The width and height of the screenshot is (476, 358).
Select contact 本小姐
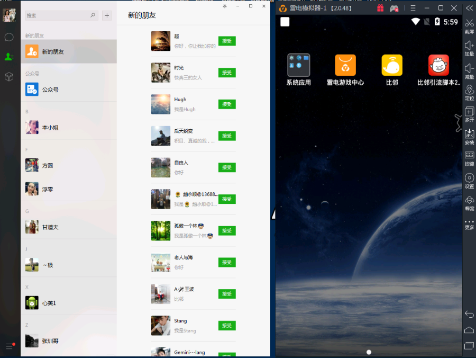[69, 127]
